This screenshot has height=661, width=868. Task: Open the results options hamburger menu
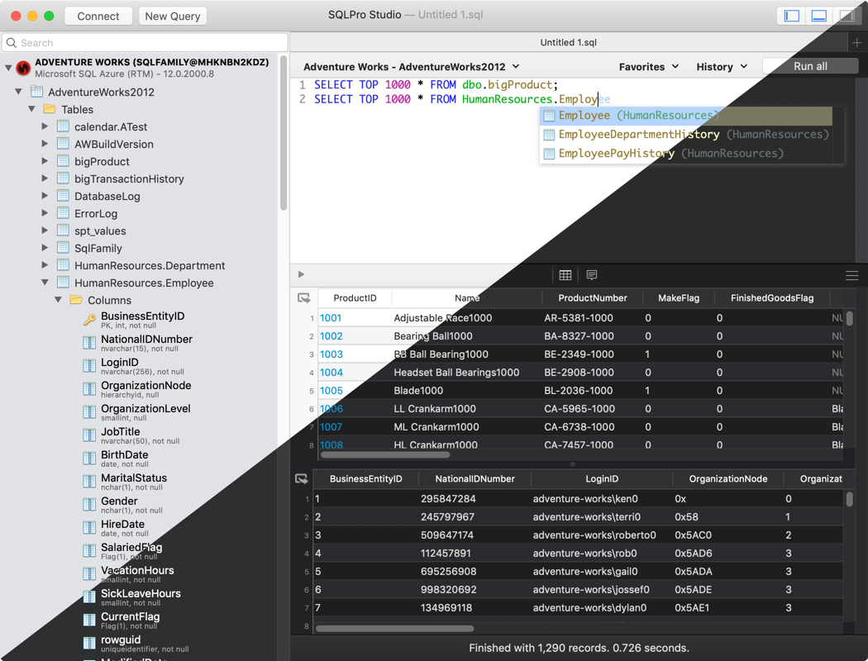(x=852, y=274)
